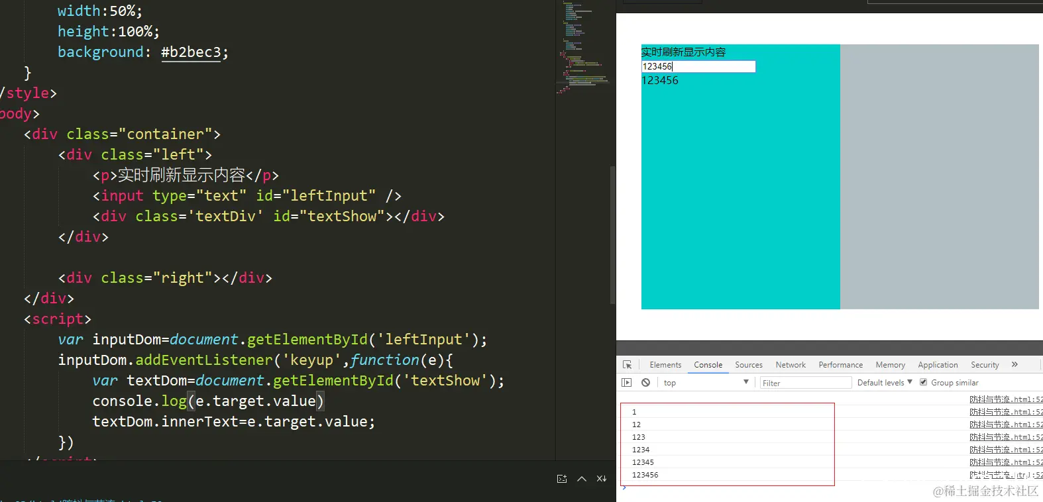The width and height of the screenshot is (1043, 502).
Task: Open source link beside log '12'
Action: point(1006,425)
